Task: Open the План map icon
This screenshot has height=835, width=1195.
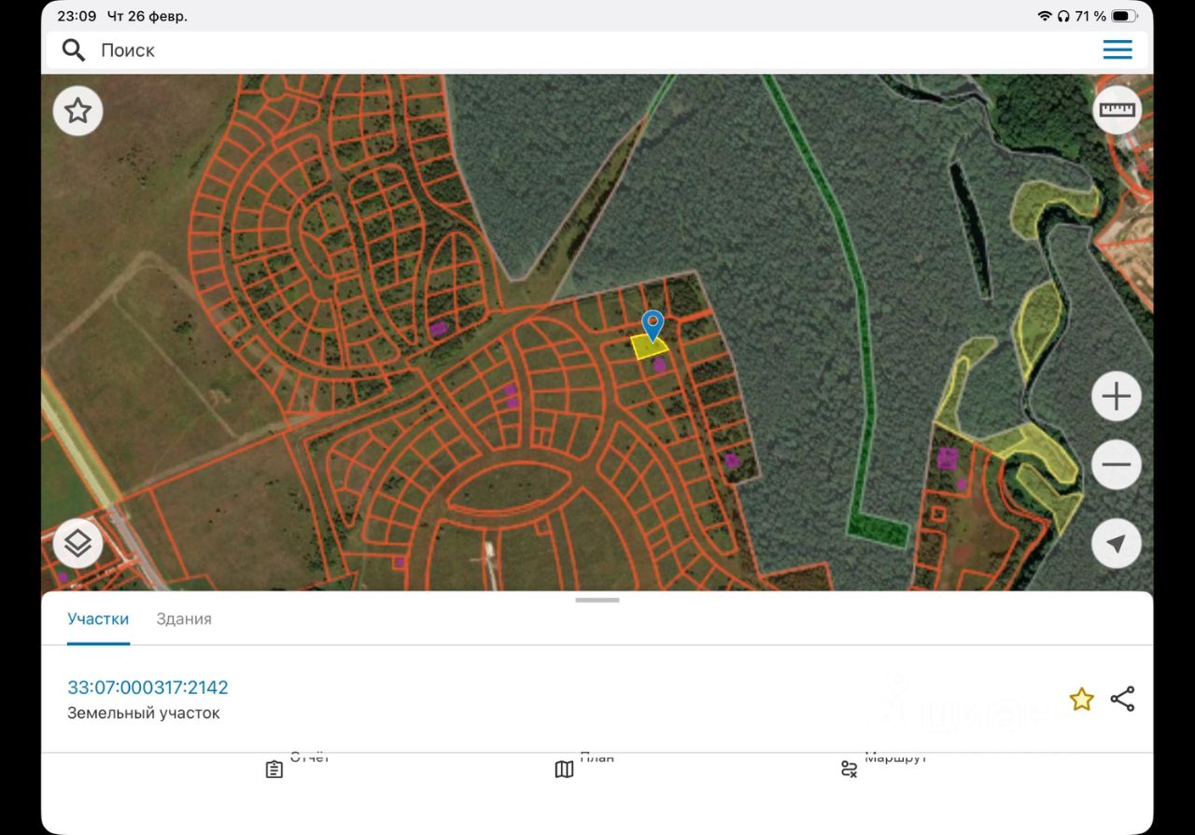Action: click(x=564, y=769)
